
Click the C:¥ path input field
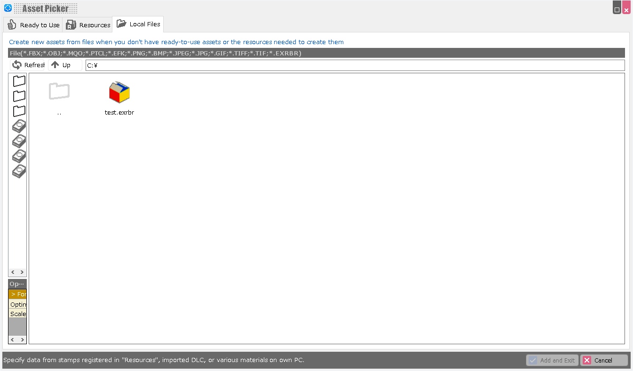tap(355, 65)
